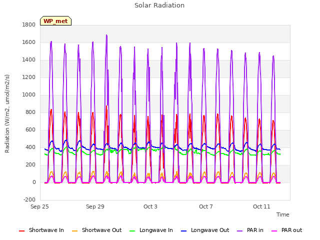Click the Solar Radiation chart title

(x=159, y=5)
